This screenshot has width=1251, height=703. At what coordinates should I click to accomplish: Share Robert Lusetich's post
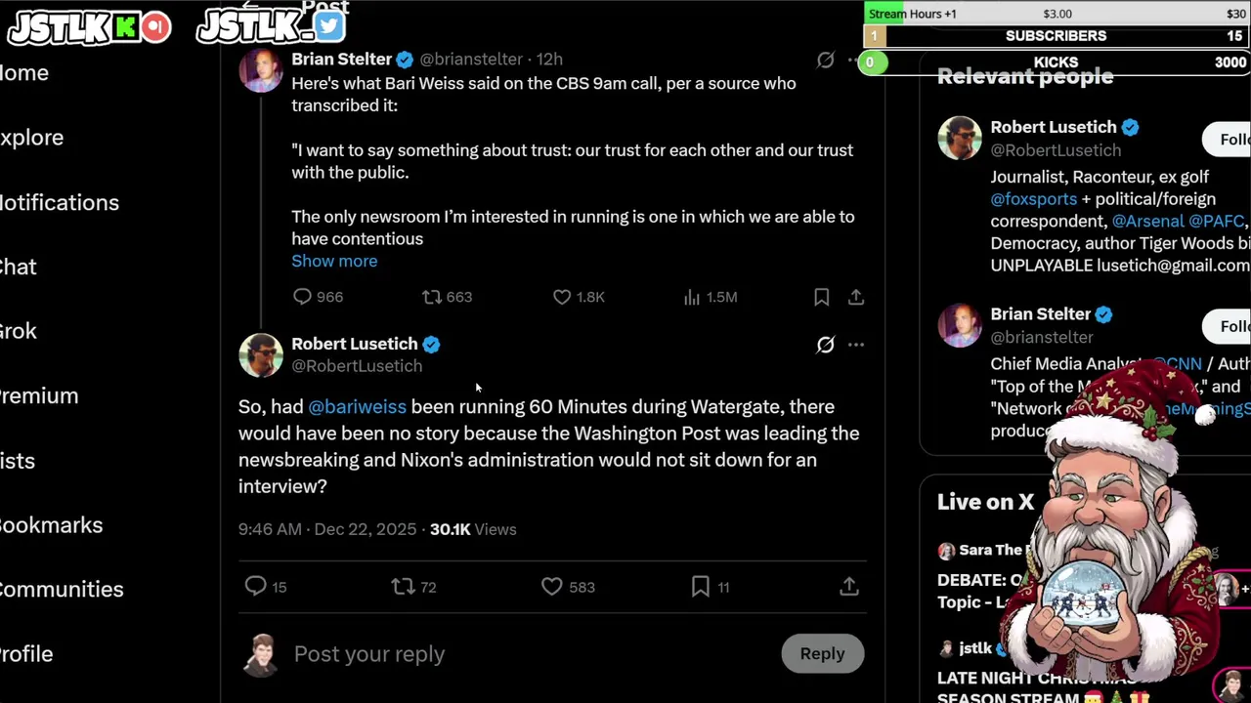[848, 586]
